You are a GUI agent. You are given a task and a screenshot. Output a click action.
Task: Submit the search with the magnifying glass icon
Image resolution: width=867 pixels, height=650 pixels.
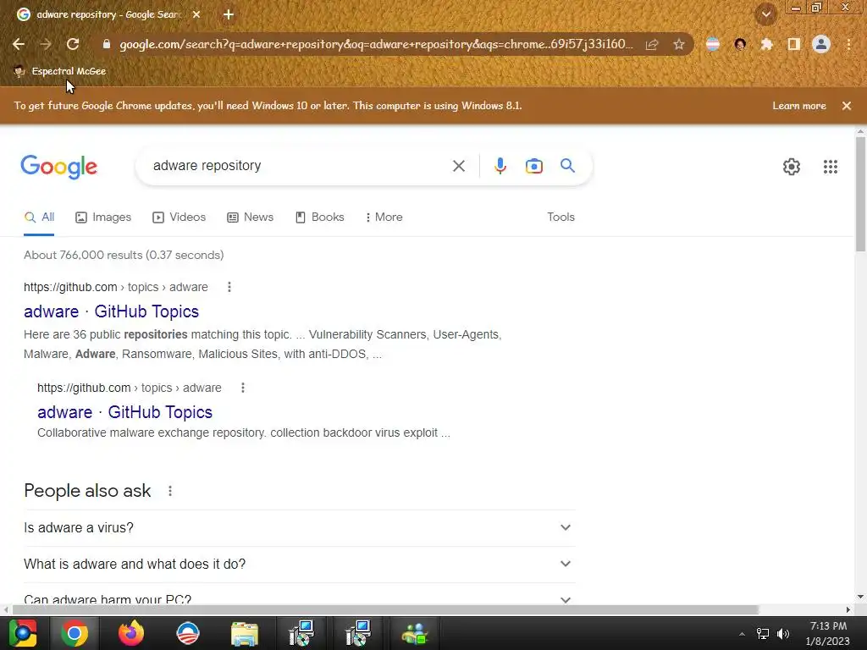(568, 165)
